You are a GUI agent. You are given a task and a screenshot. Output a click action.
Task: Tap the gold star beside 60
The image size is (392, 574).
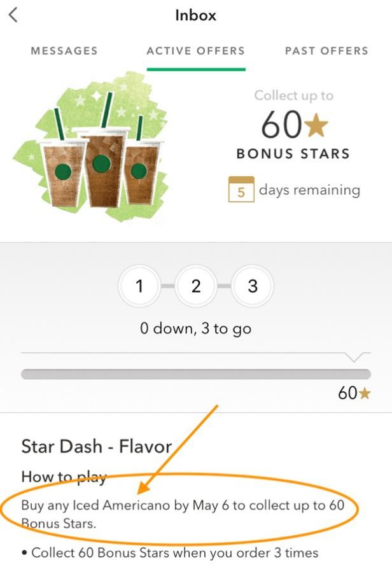pyautogui.click(x=316, y=125)
